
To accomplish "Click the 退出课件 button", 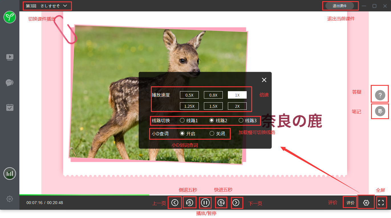I will pos(339,6).
